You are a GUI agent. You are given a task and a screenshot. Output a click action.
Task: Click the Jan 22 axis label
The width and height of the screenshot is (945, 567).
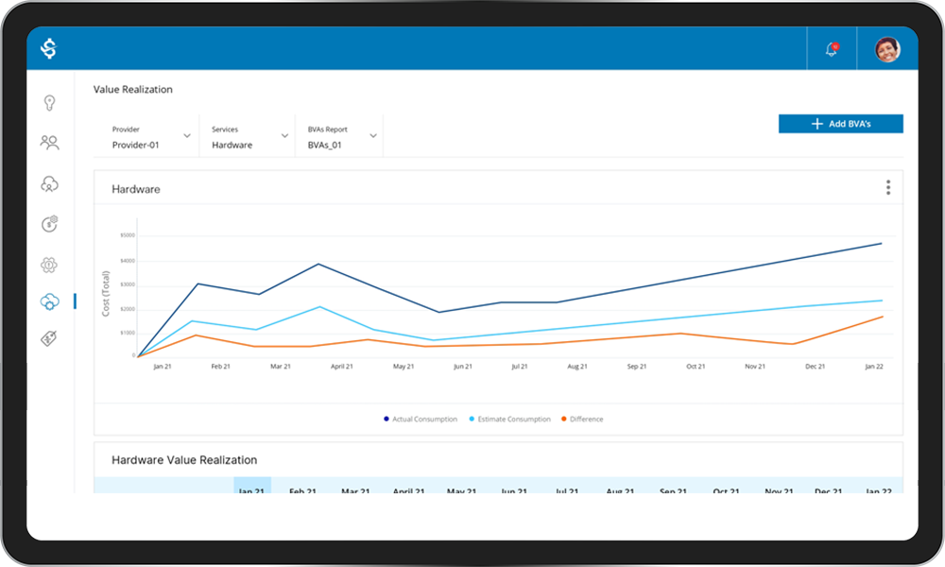coord(874,367)
